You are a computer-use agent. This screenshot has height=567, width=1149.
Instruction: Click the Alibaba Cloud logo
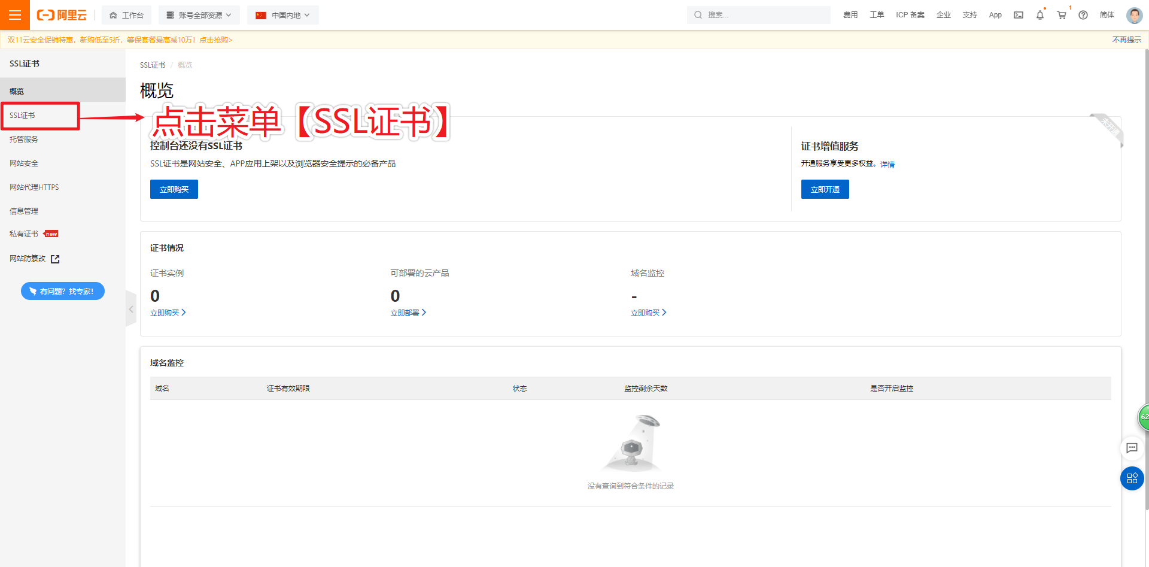point(62,15)
